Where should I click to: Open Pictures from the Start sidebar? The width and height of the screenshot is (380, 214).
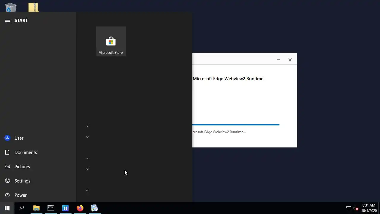click(38, 166)
